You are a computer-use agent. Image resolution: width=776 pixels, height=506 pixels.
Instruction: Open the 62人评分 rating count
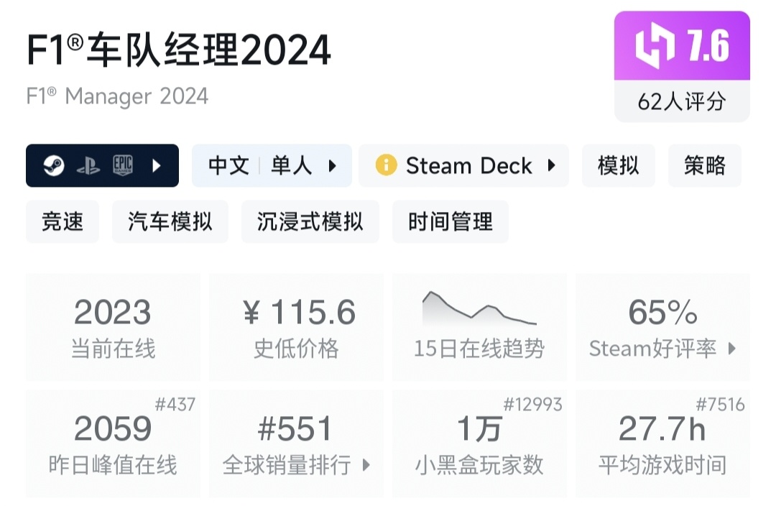681,101
